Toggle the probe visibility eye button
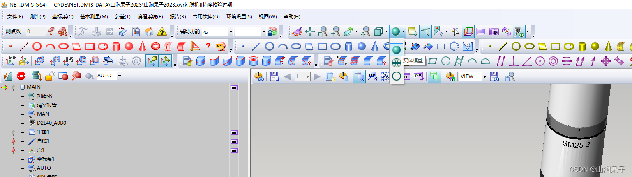The image size is (632, 177). click(519, 31)
